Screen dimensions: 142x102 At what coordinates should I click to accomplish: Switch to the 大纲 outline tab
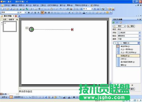tap(4, 20)
